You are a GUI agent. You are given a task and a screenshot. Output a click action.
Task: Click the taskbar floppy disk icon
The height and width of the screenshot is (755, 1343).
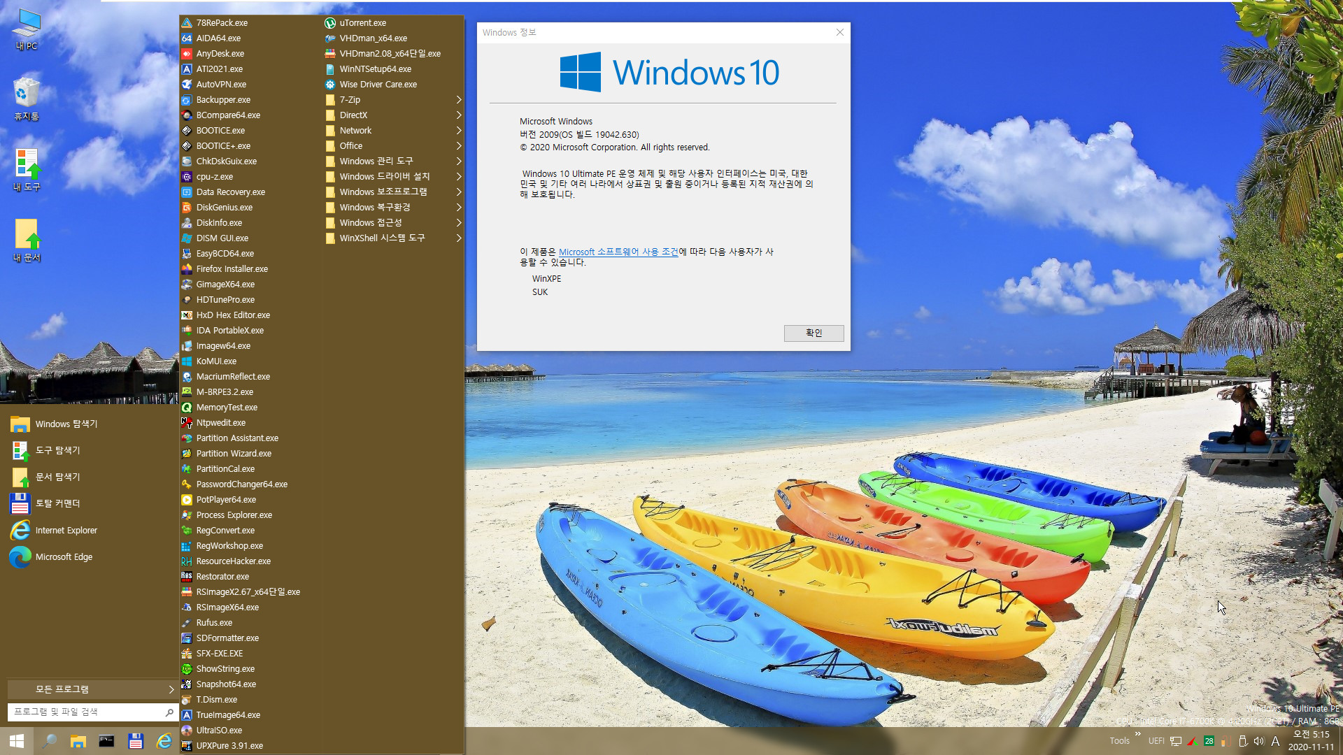tap(136, 741)
